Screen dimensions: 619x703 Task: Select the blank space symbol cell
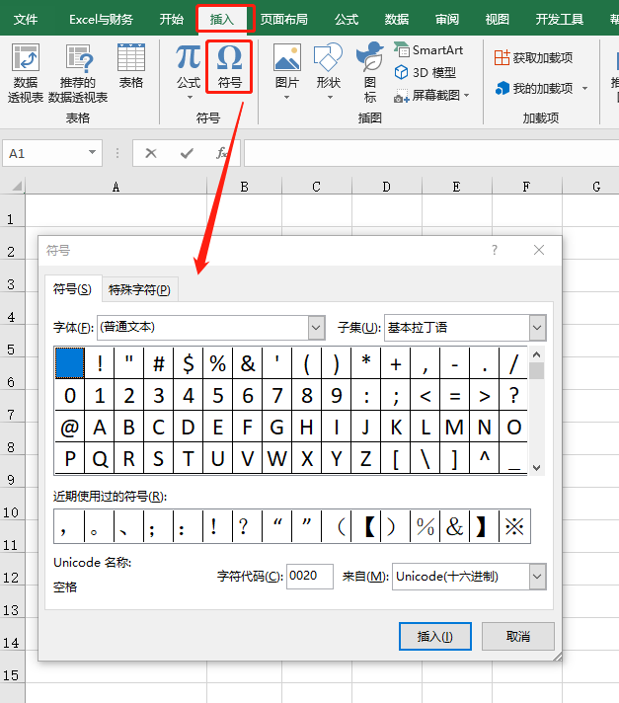pos(69,363)
